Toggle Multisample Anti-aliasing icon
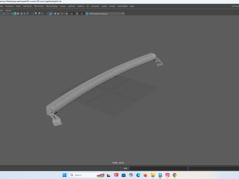This screenshot has width=239, height=179. tap(42, 13)
